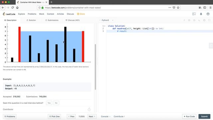The image size is (213, 120).
Task: Open Explore in navigation
Action: pyautogui.click(x=21, y=14)
